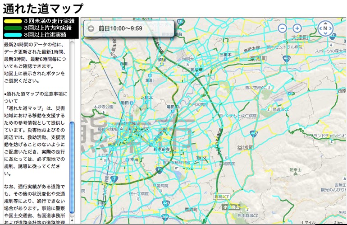Pan the map north with the compass up arrow
The image size is (347, 225).
(325, 22)
